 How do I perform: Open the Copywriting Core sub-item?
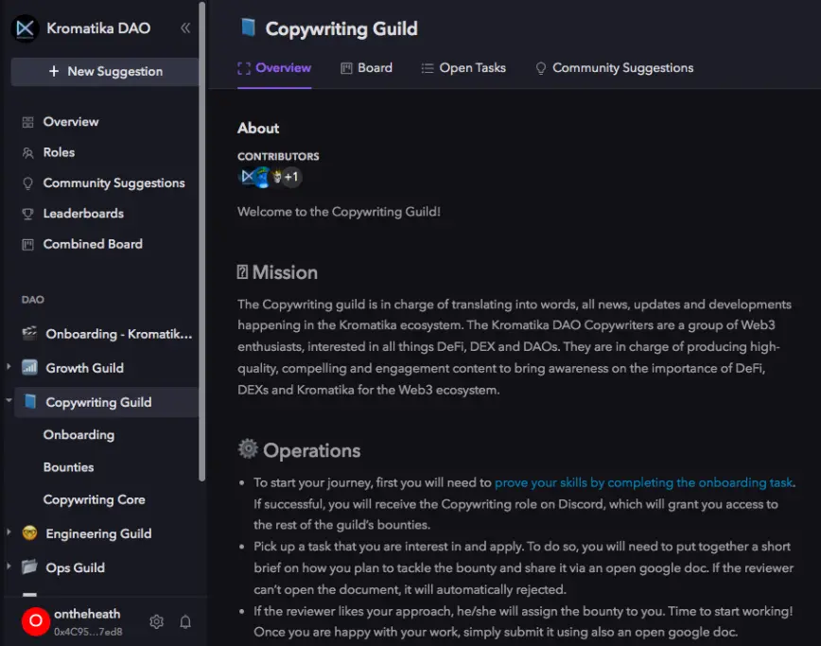pyautogui.click(x=95, y=500)
